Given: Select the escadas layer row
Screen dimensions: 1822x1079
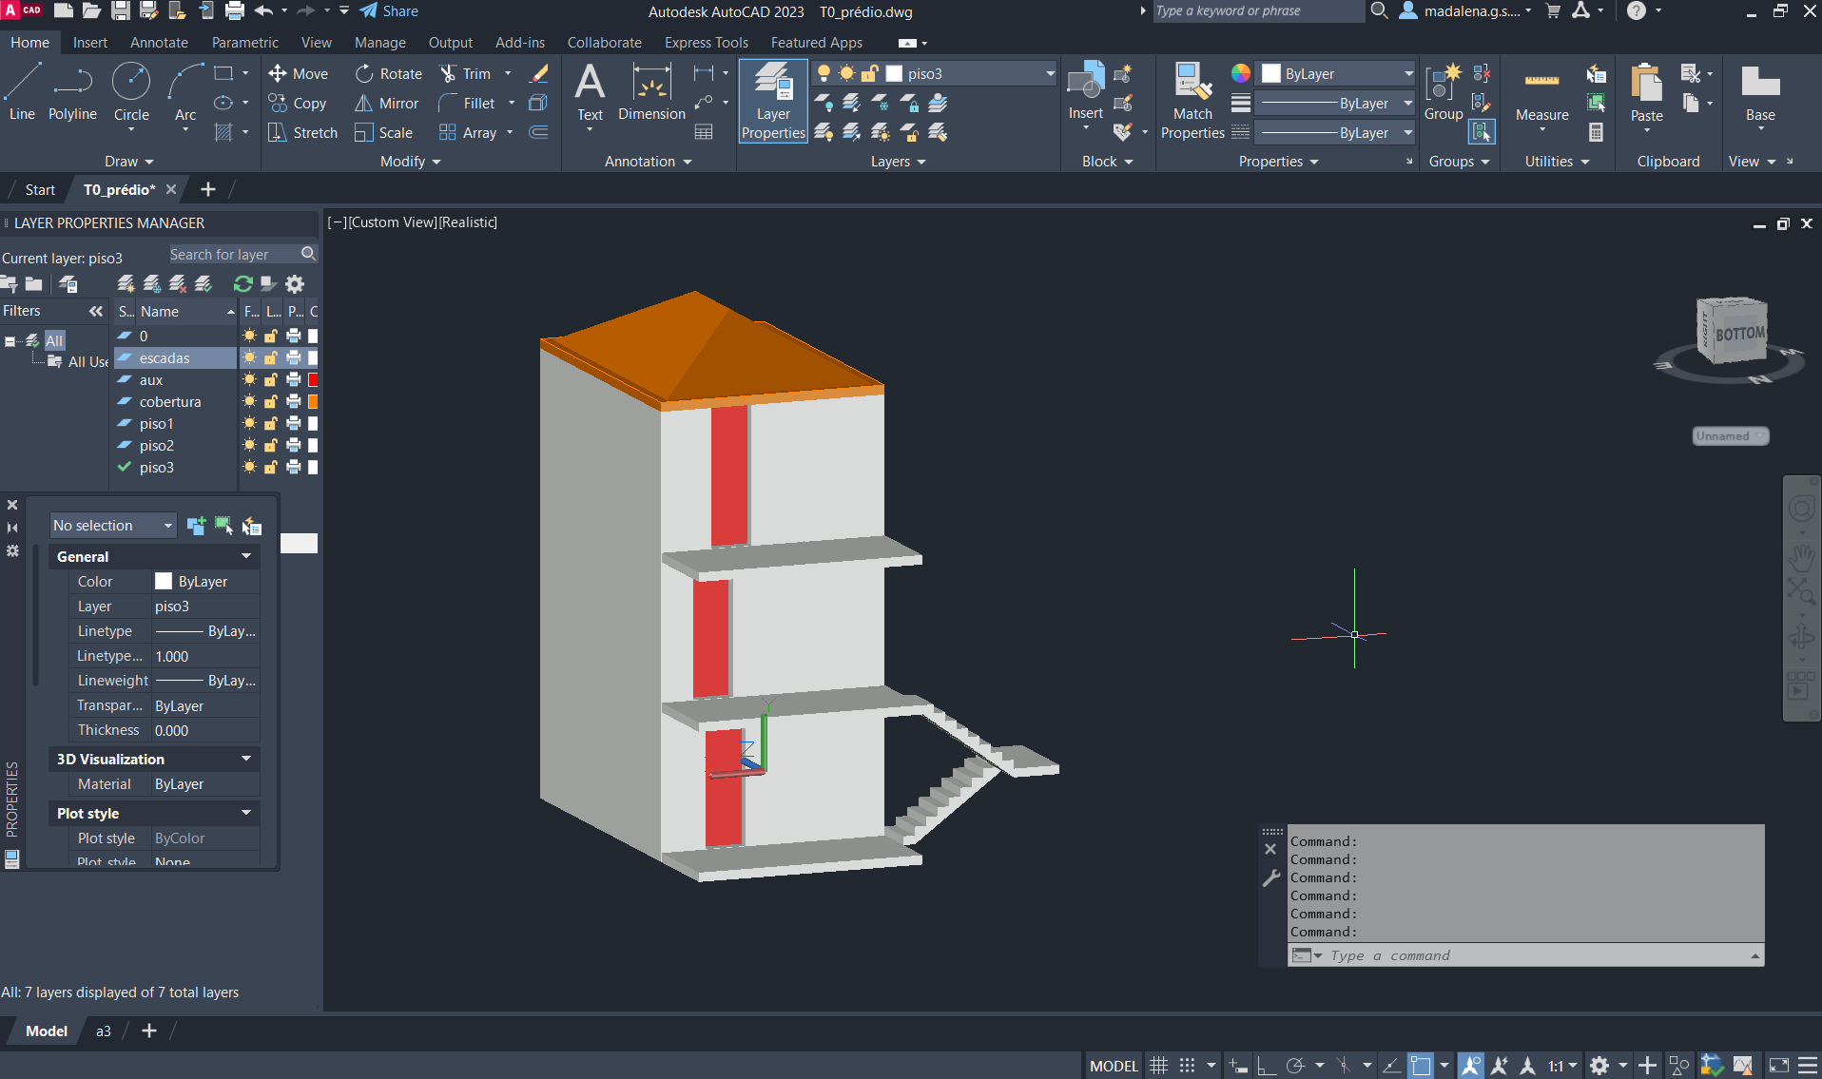Looking at the screenshot, I should (x=165, y=358).
